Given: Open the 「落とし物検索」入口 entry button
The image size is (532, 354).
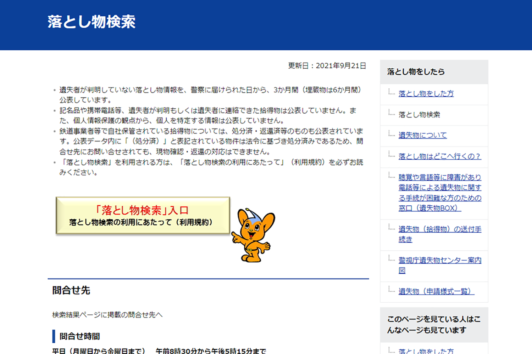Looking at the screenshot, I should (x=142, y=210).
